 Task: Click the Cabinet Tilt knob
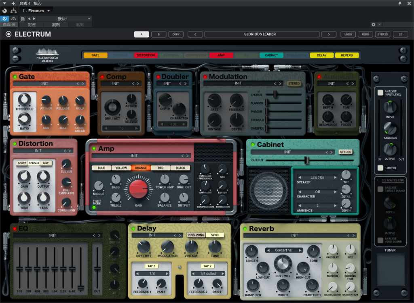tap(346, 175)
